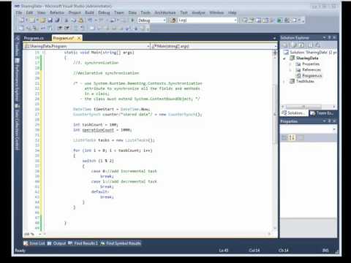
Task: Click Solution Explorer View Class Diagram icon
Action: (318, 45)
